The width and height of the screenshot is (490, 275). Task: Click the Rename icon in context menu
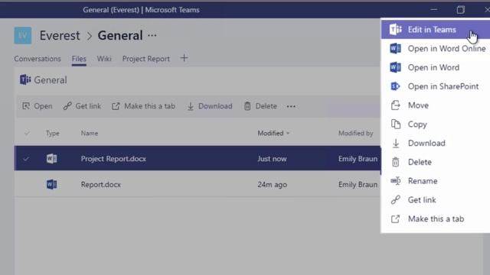tap(396, 181)
